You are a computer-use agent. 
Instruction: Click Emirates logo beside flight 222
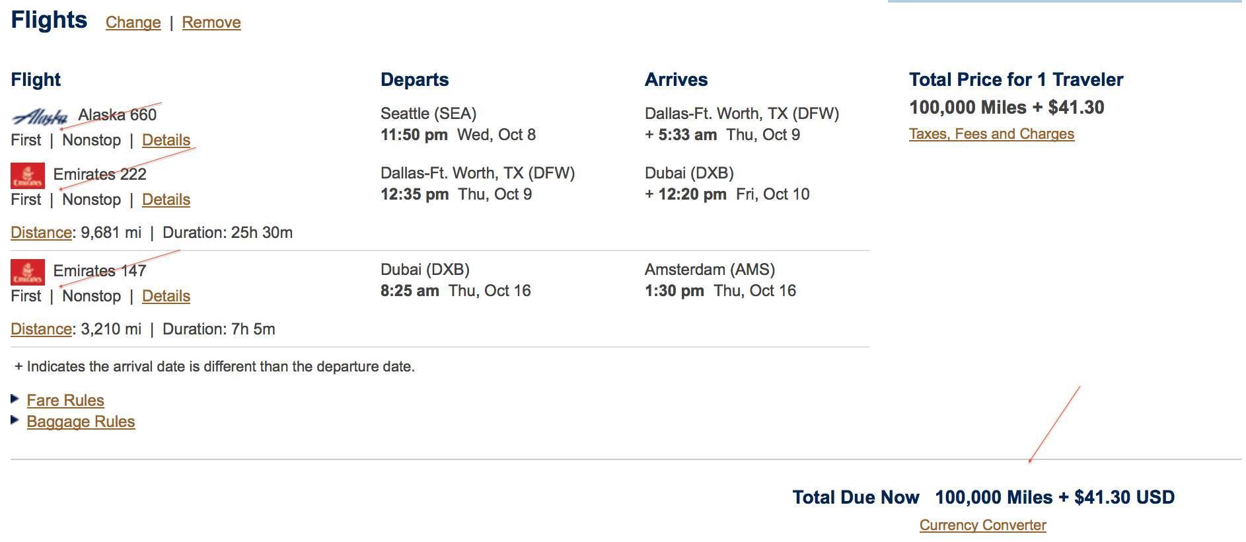point(28,175)
